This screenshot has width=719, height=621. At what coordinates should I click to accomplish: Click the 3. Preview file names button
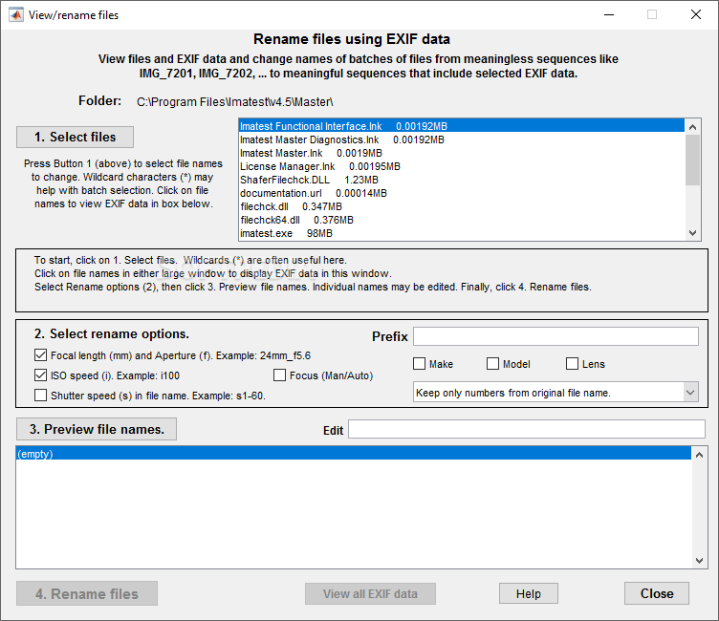coord(97,429)
